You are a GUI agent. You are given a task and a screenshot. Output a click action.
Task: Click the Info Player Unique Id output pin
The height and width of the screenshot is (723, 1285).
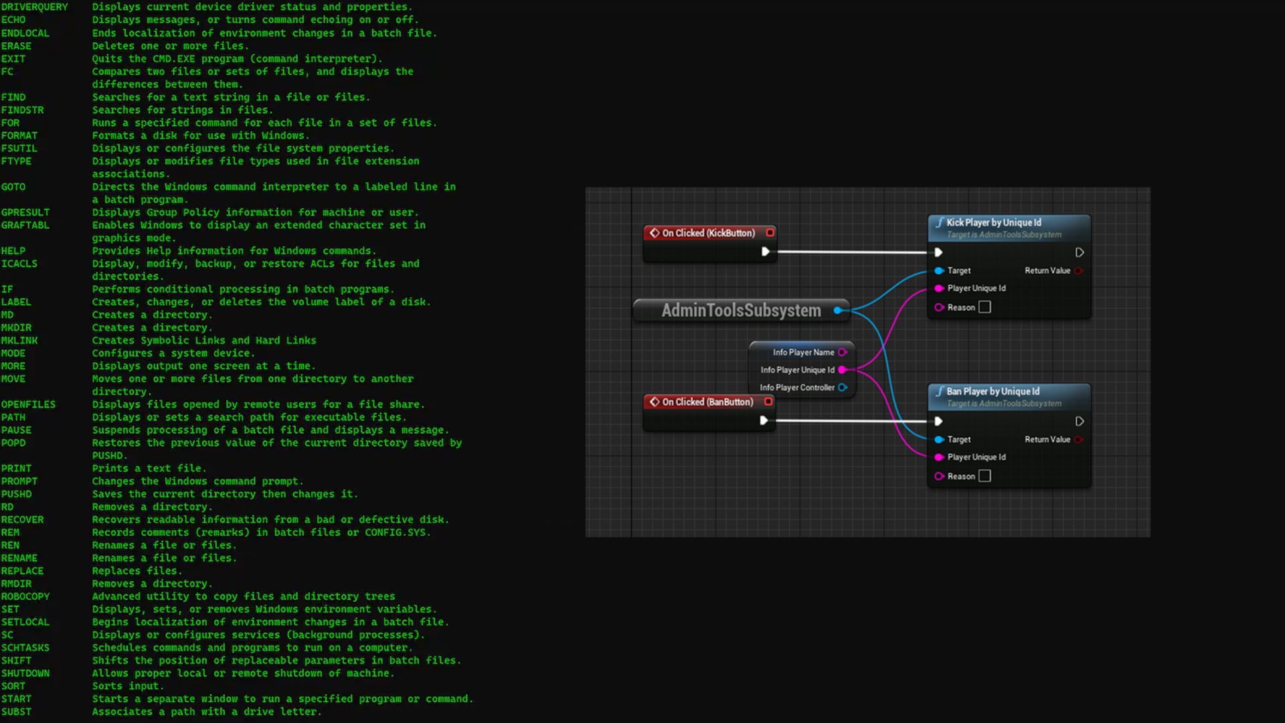[x=843, y=370]
